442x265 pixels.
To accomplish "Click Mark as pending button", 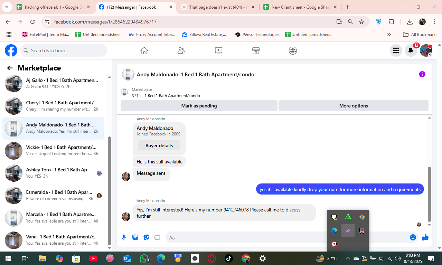I will click(x=199, y=106).
